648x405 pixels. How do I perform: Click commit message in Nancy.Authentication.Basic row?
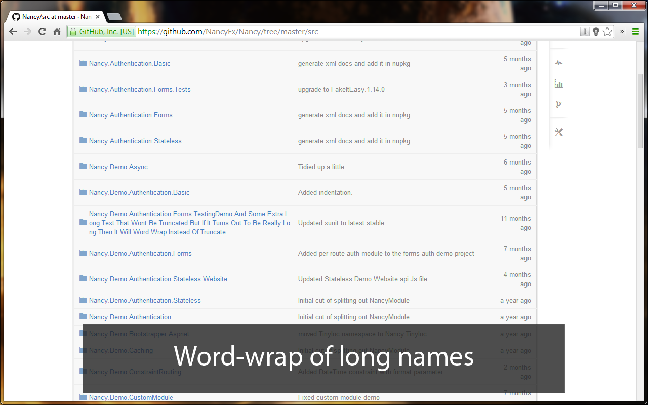coord(354,63)
